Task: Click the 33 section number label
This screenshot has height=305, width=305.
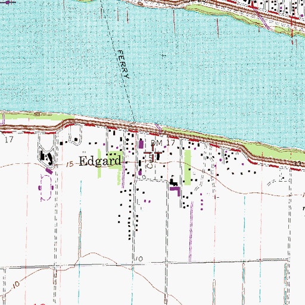Action: point(297,163)
